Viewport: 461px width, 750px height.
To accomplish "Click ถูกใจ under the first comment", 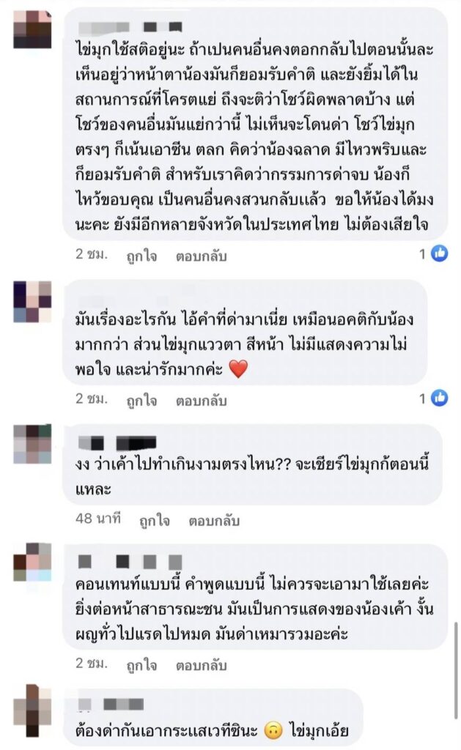I will click(141, 256).
